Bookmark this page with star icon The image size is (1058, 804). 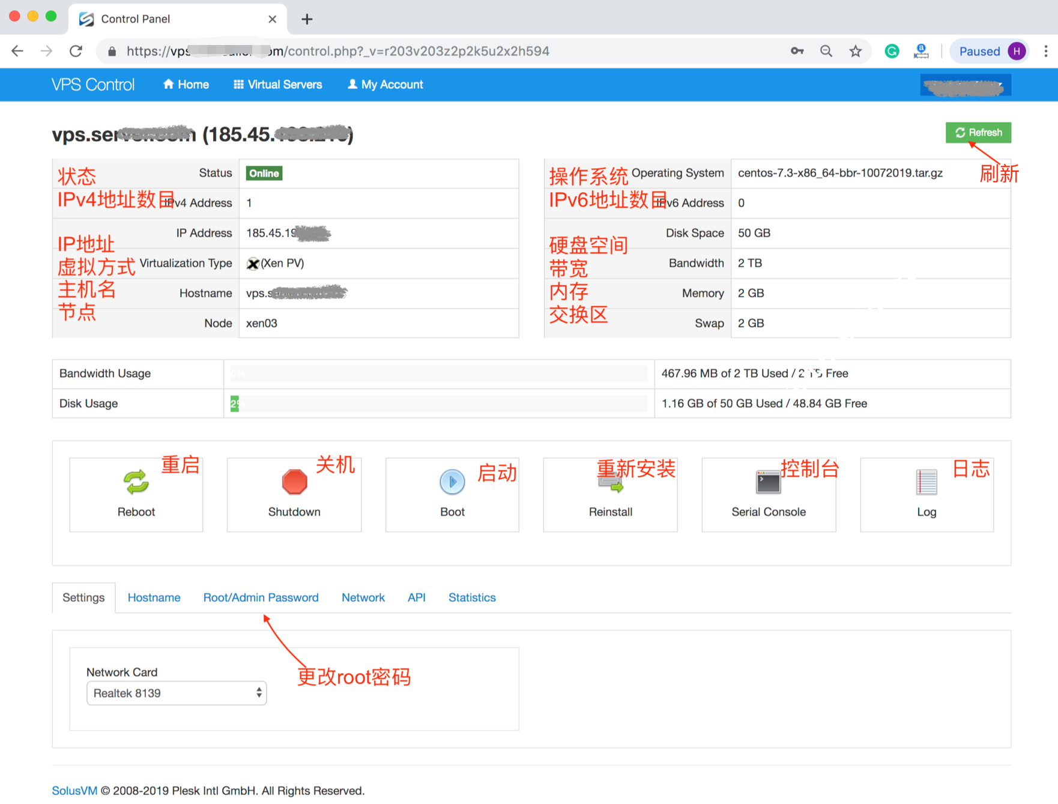[x=856, y=52]
